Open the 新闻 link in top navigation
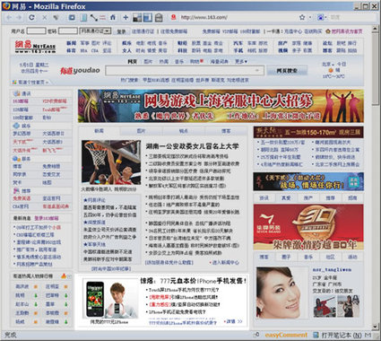 [x=71, y=43]
